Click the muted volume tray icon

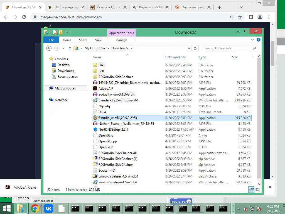[x=245, y=208]
